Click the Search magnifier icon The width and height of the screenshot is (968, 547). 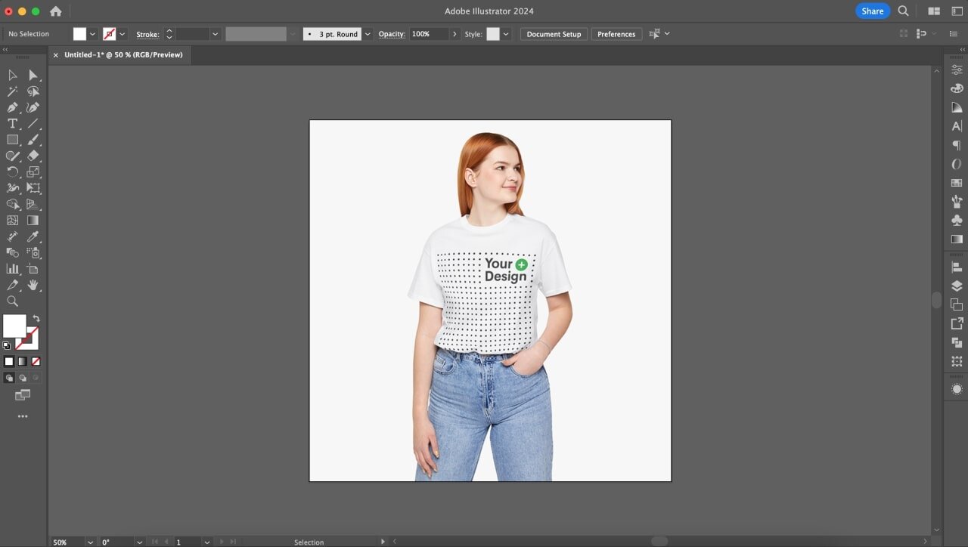pos(903,11)
